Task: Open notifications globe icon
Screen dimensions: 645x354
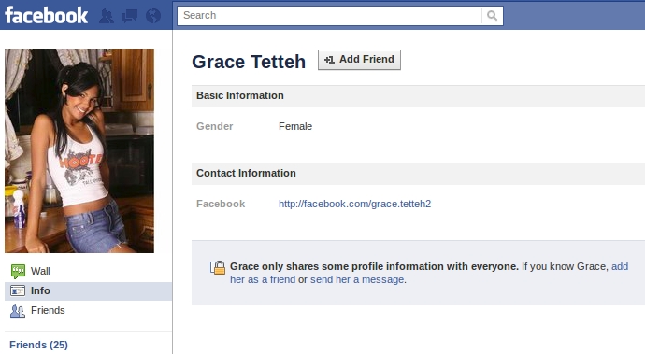Action: point(153,16)
